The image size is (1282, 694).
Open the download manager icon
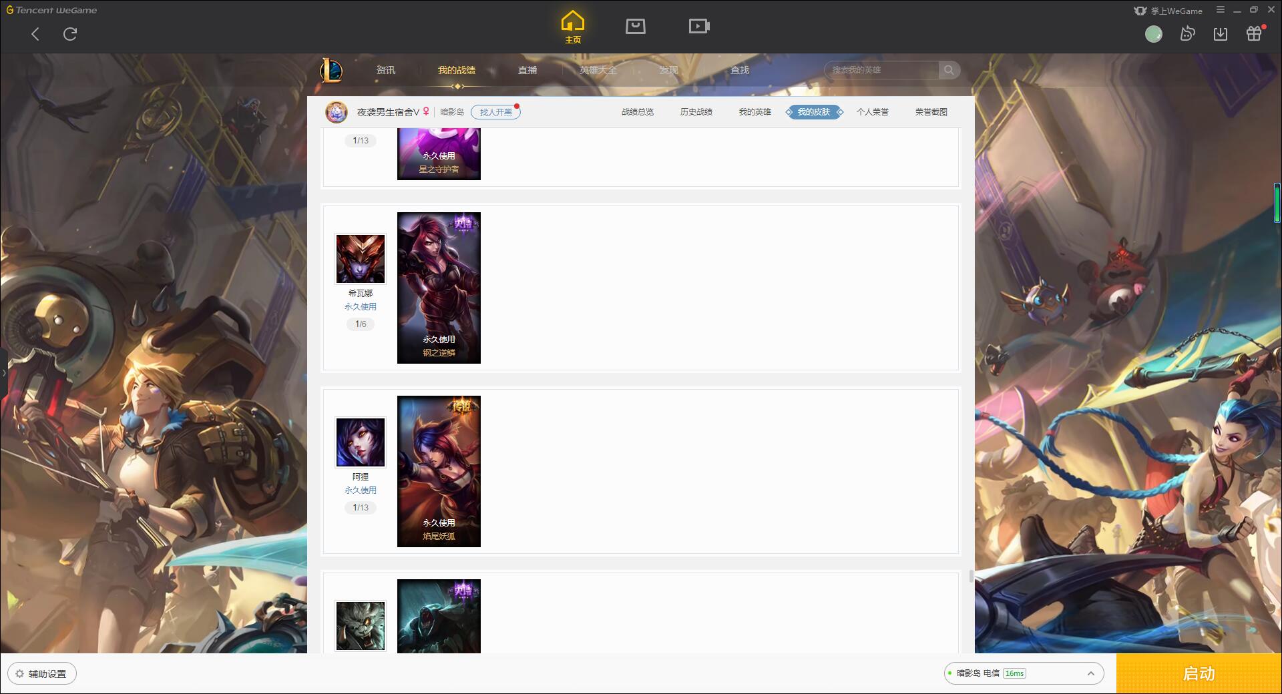click(x=1221, y=34)
